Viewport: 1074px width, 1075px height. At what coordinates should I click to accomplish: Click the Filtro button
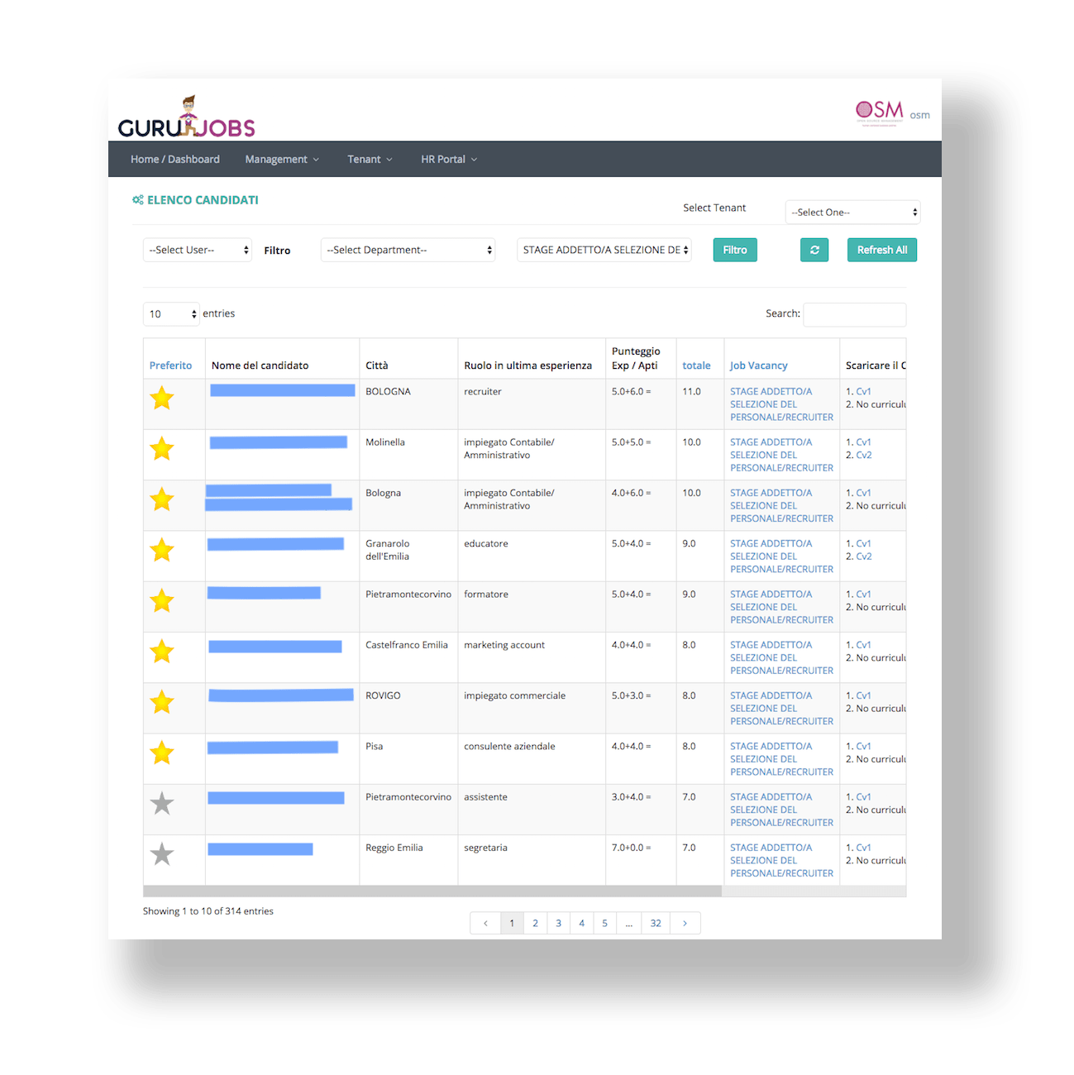tap(734, 249)
